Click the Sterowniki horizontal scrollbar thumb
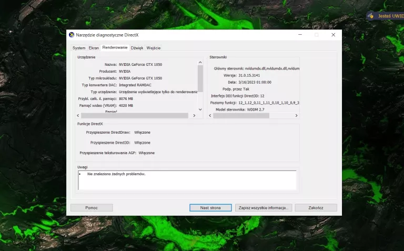The width and height of the screenshot is (404, 251). click(241, 115)
